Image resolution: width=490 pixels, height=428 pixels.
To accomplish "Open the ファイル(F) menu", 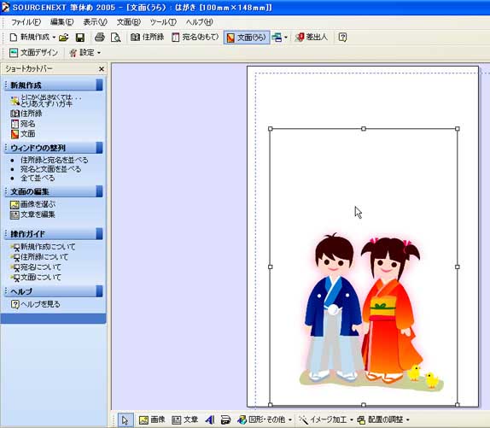I will [x=26, y=22].
